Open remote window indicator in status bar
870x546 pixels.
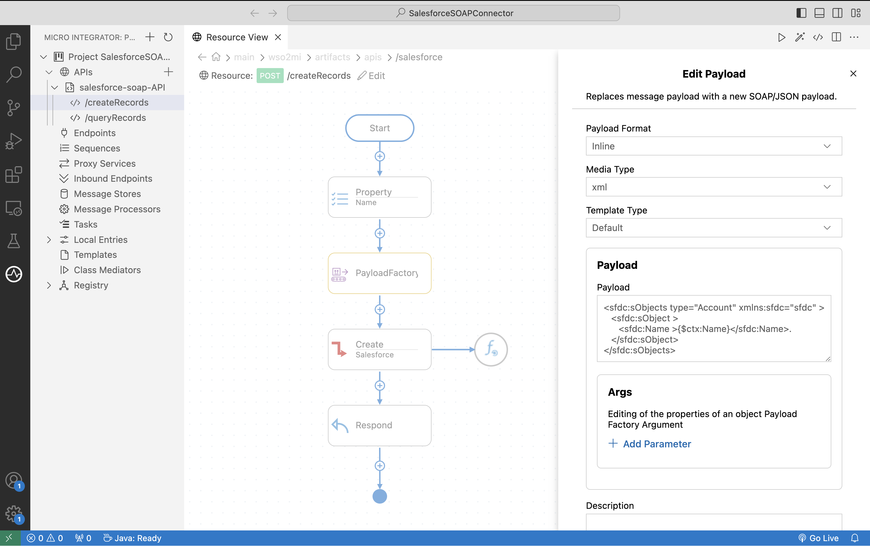(10, 538)
